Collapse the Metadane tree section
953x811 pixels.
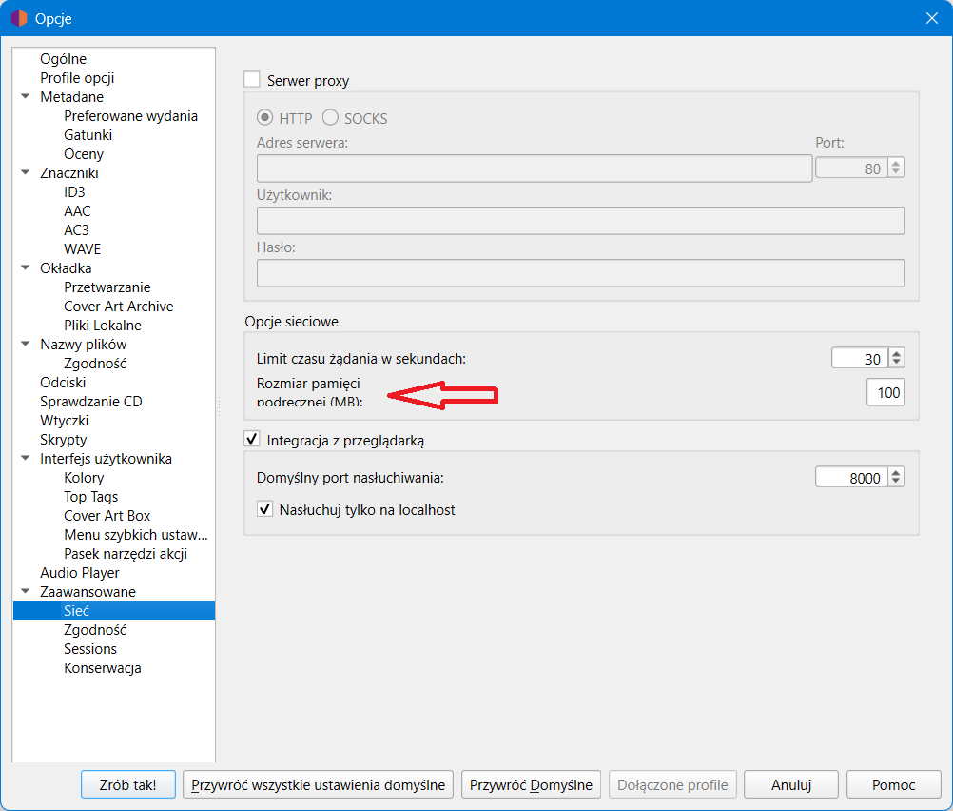(25, 97)
